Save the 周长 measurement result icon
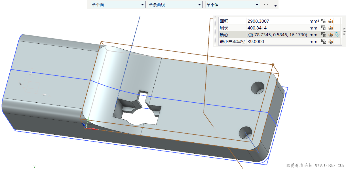Viewport: 346px width, 169px height. click(x=323, y=28)
